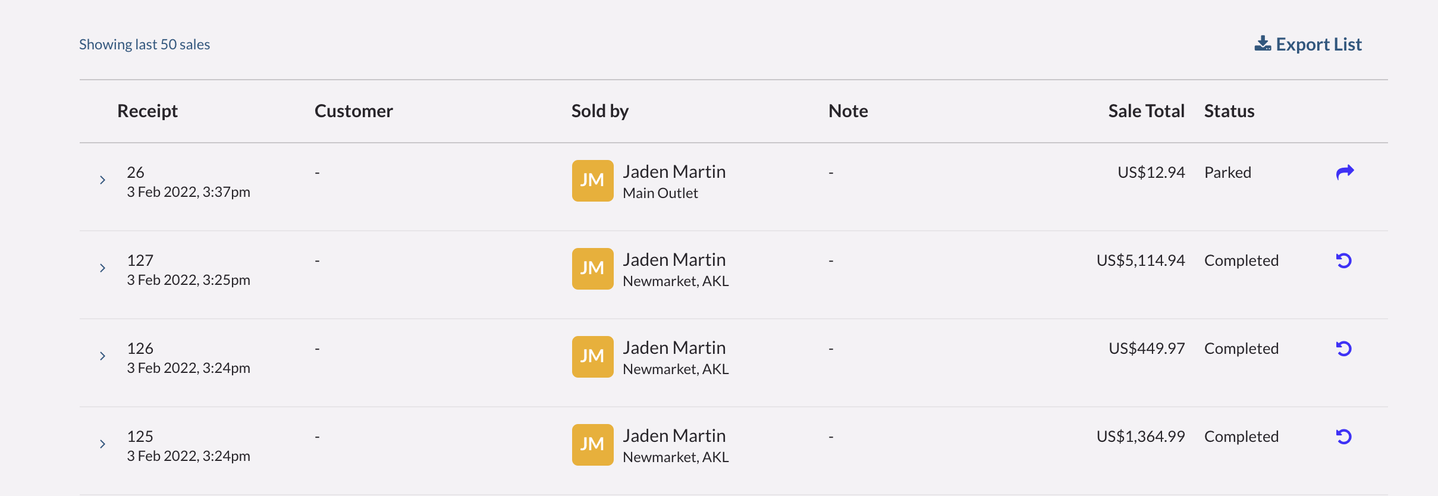Expand the row for receipt 125
Image resolution: width=1438 pixels, height=496 pixels.
click(x=102, y=444)
